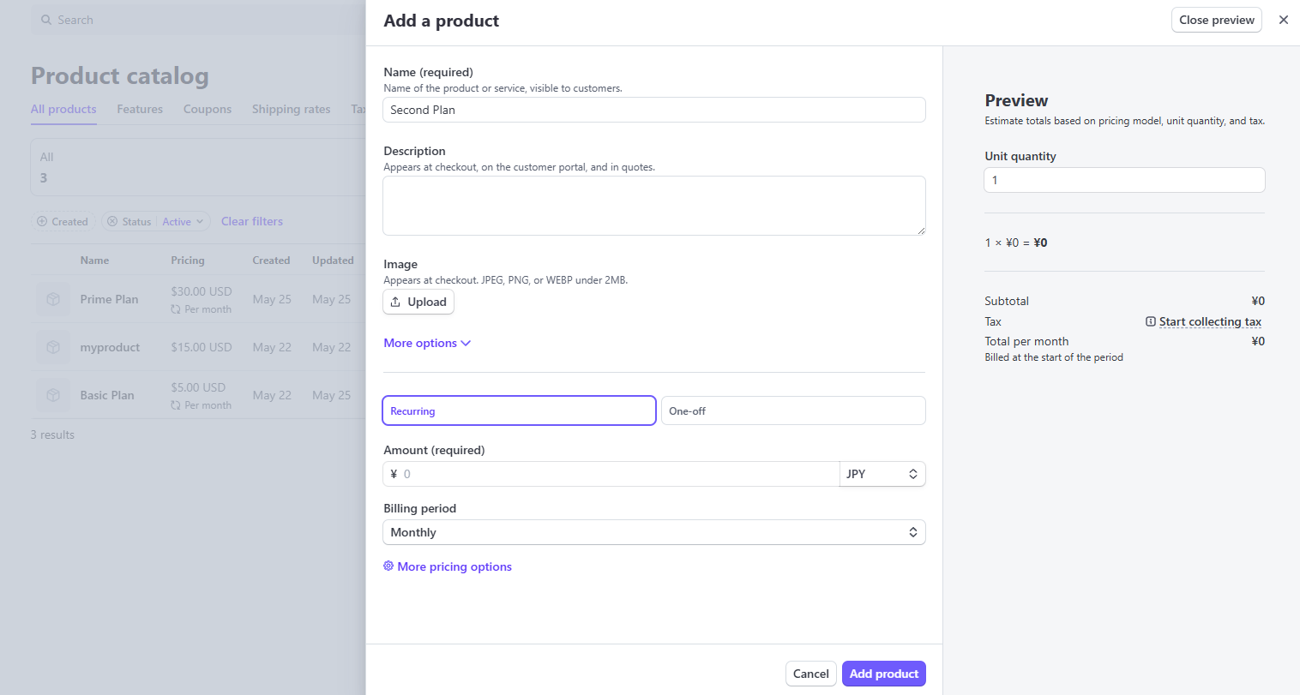Expand More options section
The height and width of the screenshot is (695, 1300).
pyautogui.click(x=427, y=343)
